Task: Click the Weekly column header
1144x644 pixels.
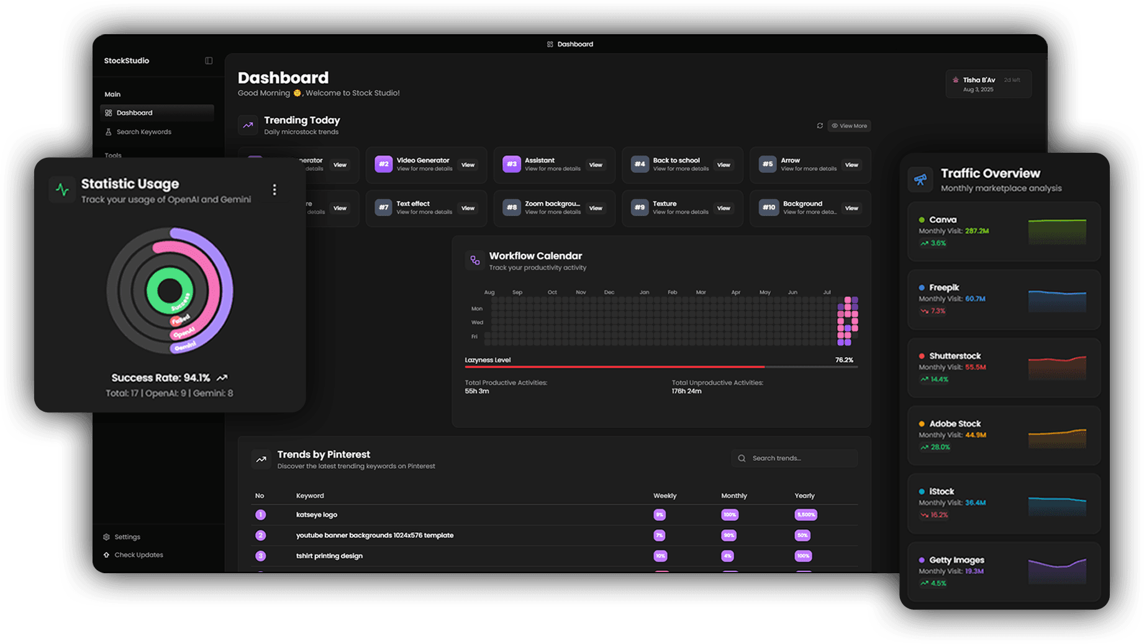Action: [x=665, y=496]
